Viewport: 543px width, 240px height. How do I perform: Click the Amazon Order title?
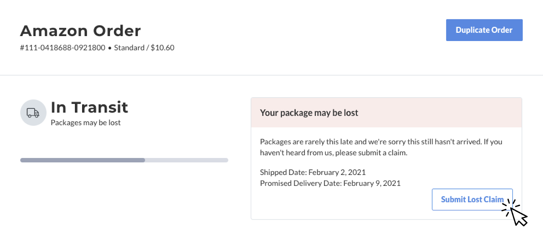(80, 31)
